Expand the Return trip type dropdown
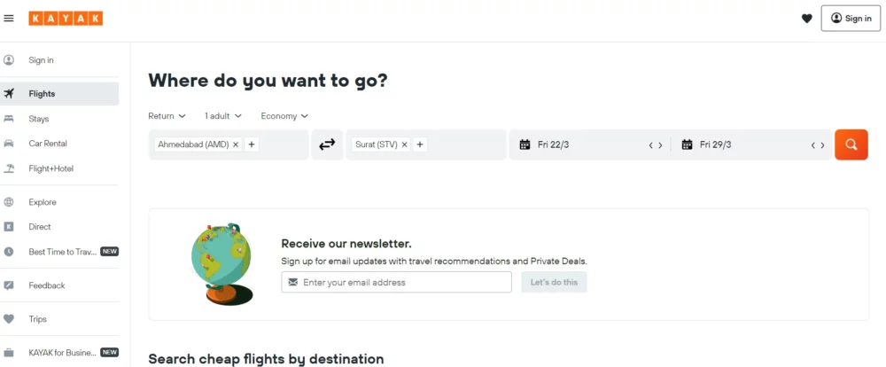 (x=167, y=116)
